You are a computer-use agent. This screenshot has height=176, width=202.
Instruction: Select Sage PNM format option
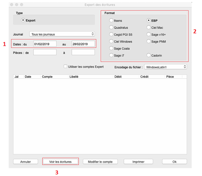148,41
